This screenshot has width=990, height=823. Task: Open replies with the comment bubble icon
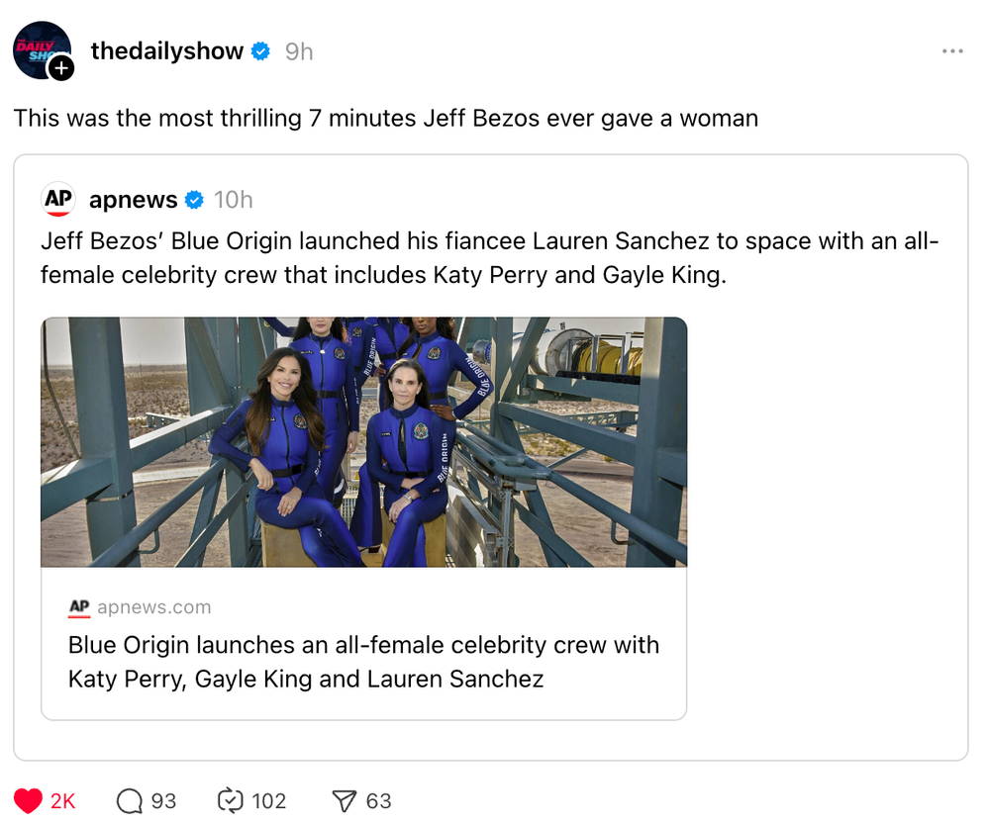[x=130, y=800]
